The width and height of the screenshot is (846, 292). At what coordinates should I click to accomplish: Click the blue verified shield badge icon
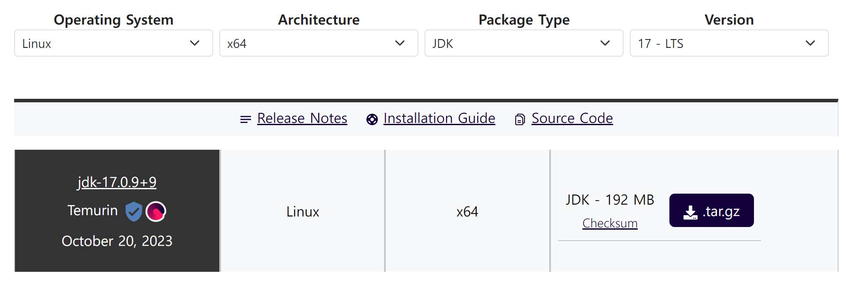[x=133, y=212]
